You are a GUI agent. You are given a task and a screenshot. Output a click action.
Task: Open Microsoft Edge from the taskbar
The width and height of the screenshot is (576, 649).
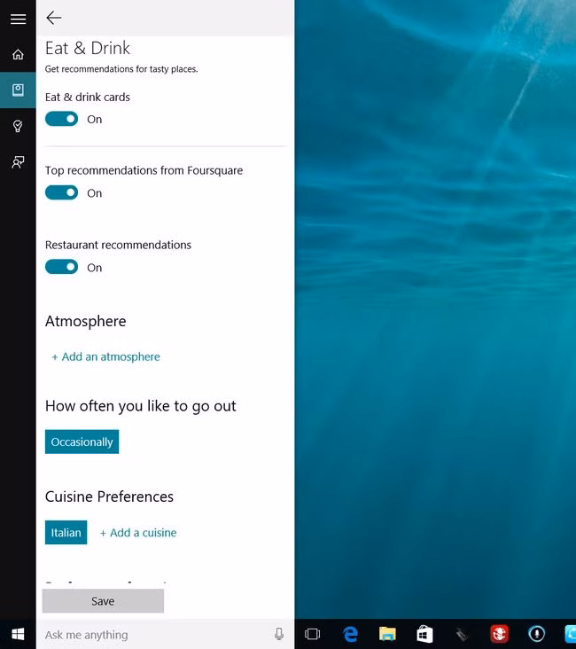[350, 634]
